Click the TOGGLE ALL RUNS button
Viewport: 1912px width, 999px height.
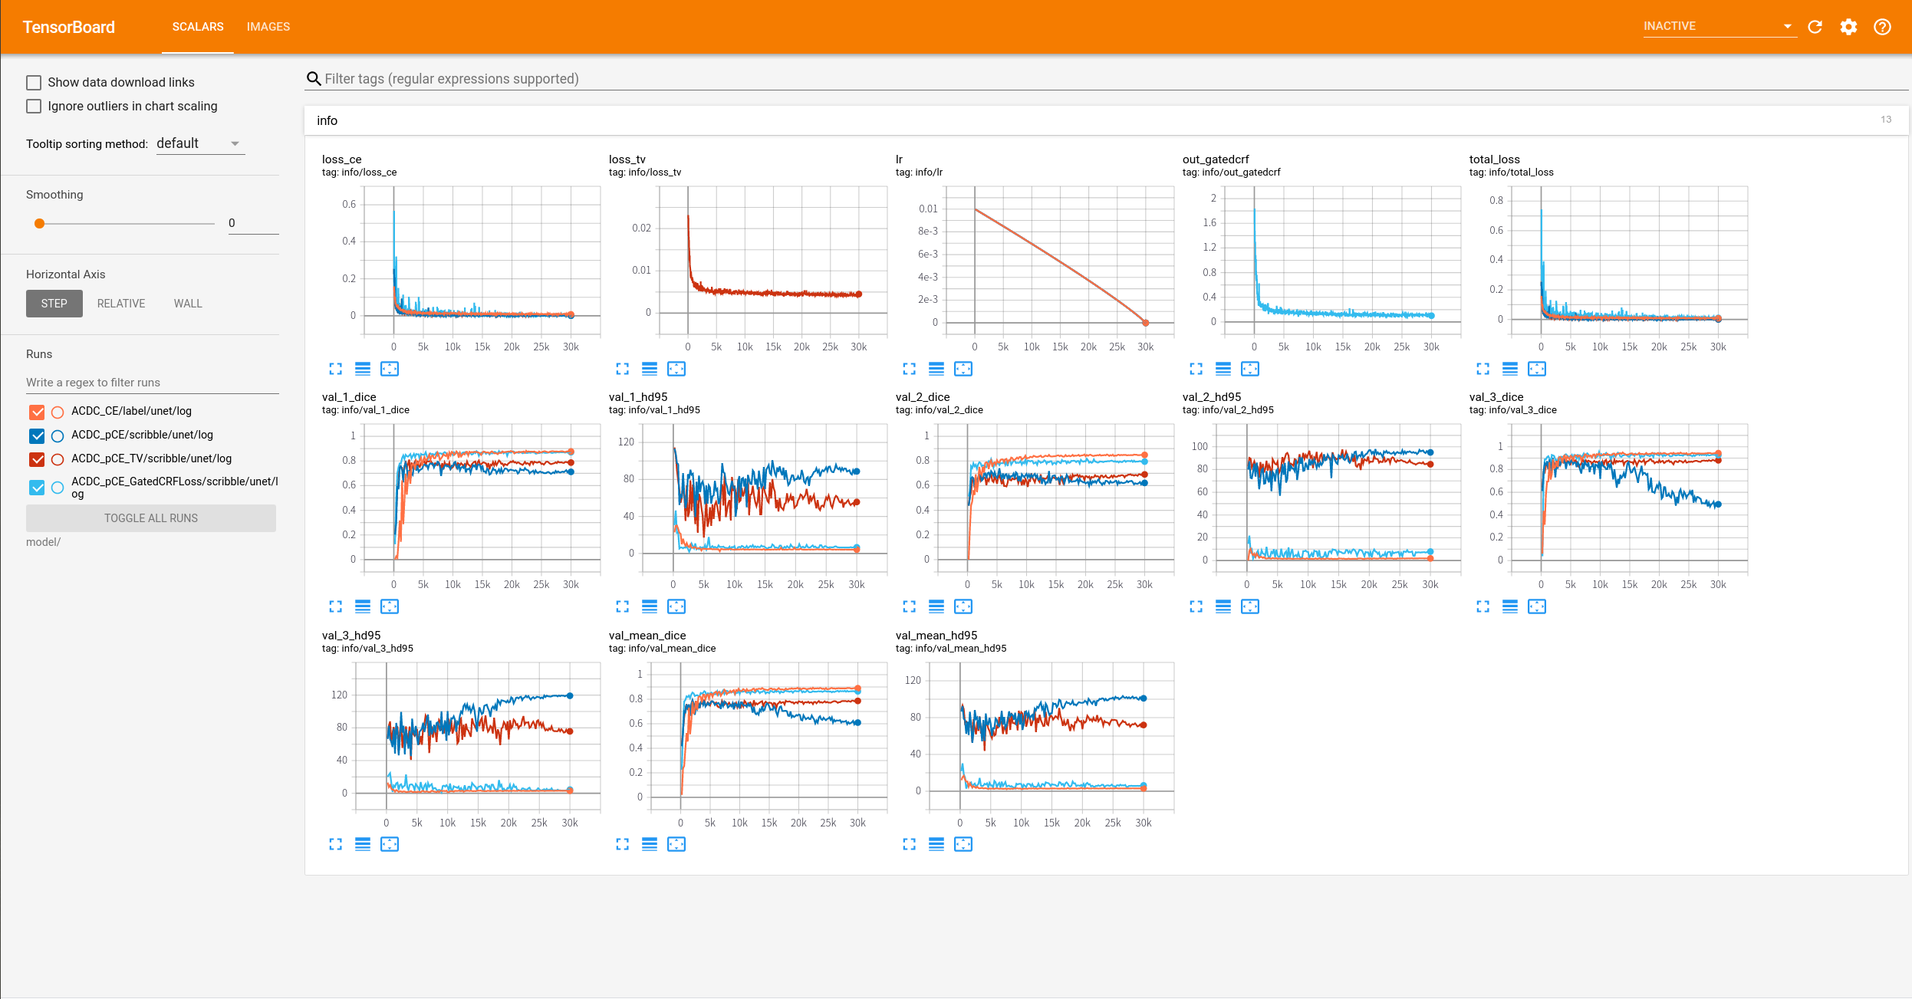point(151,518)
